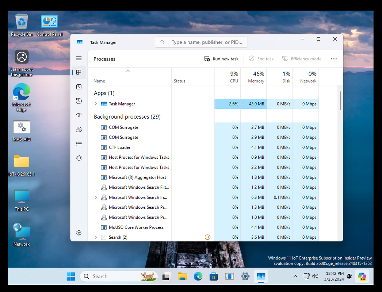The image size is (382, 292).
Task: Open Settings gear on the taskbar
Action: point(245,276)
